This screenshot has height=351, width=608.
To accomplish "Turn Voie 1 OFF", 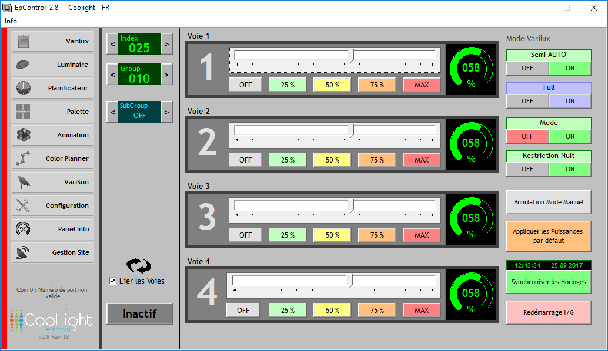I will pyautogui.click(x=245, y=85).
